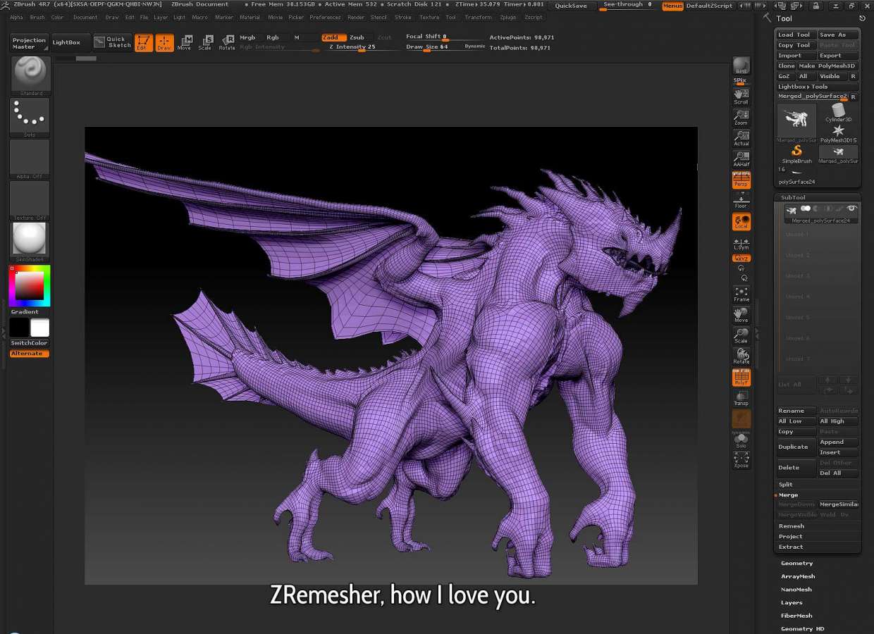
Task: Click the AAHalf zoom icon
Action: (x=741, y=158)
